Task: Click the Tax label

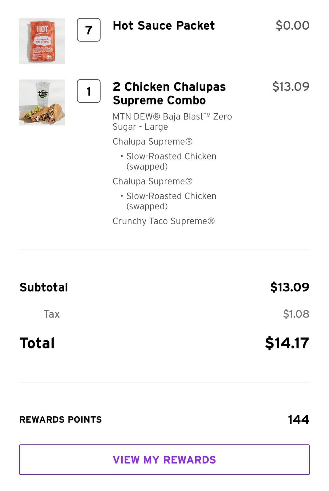Action: (51, 314)
